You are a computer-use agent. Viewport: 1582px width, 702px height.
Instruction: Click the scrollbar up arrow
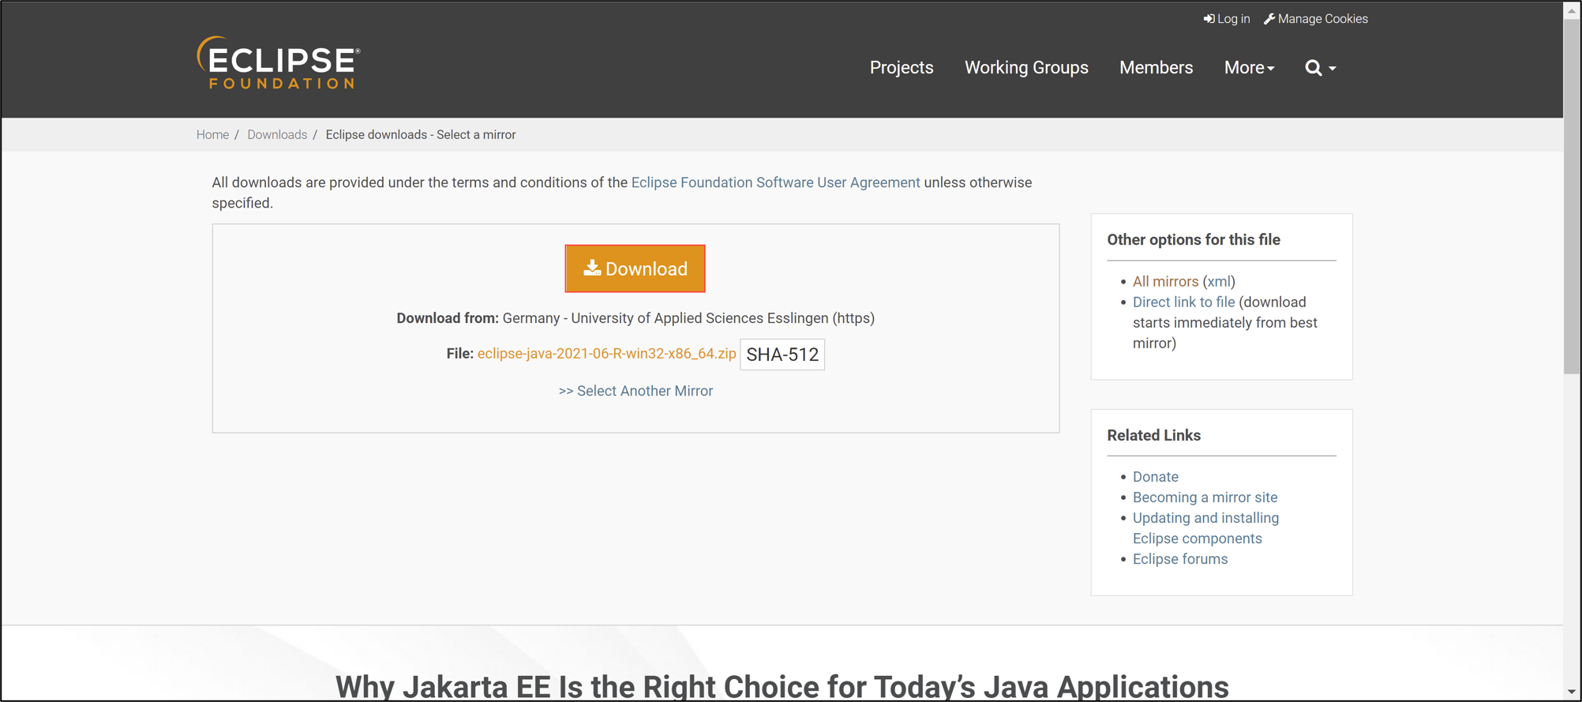click(x=1573, y=12)
